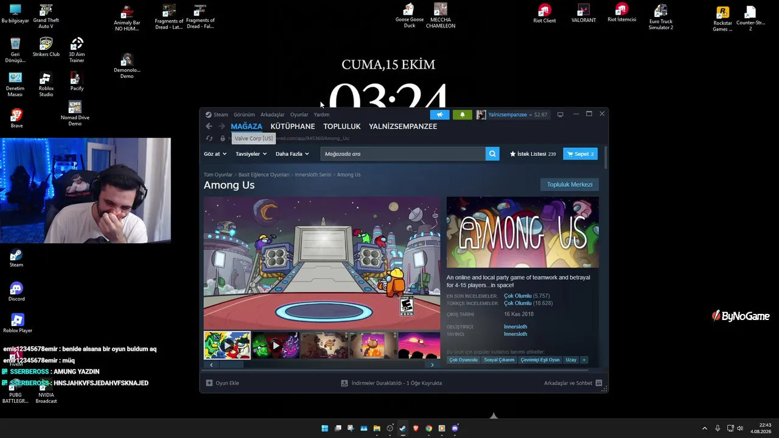Go back using Steam's back arrow
779x438 pixels.
pos(209,127)
